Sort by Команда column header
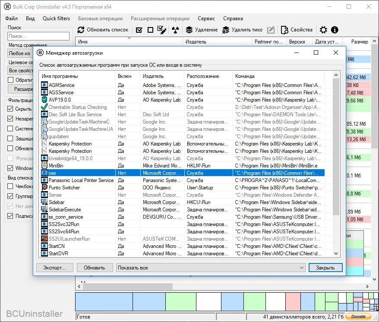379x322 pixels. pos(278,76)
